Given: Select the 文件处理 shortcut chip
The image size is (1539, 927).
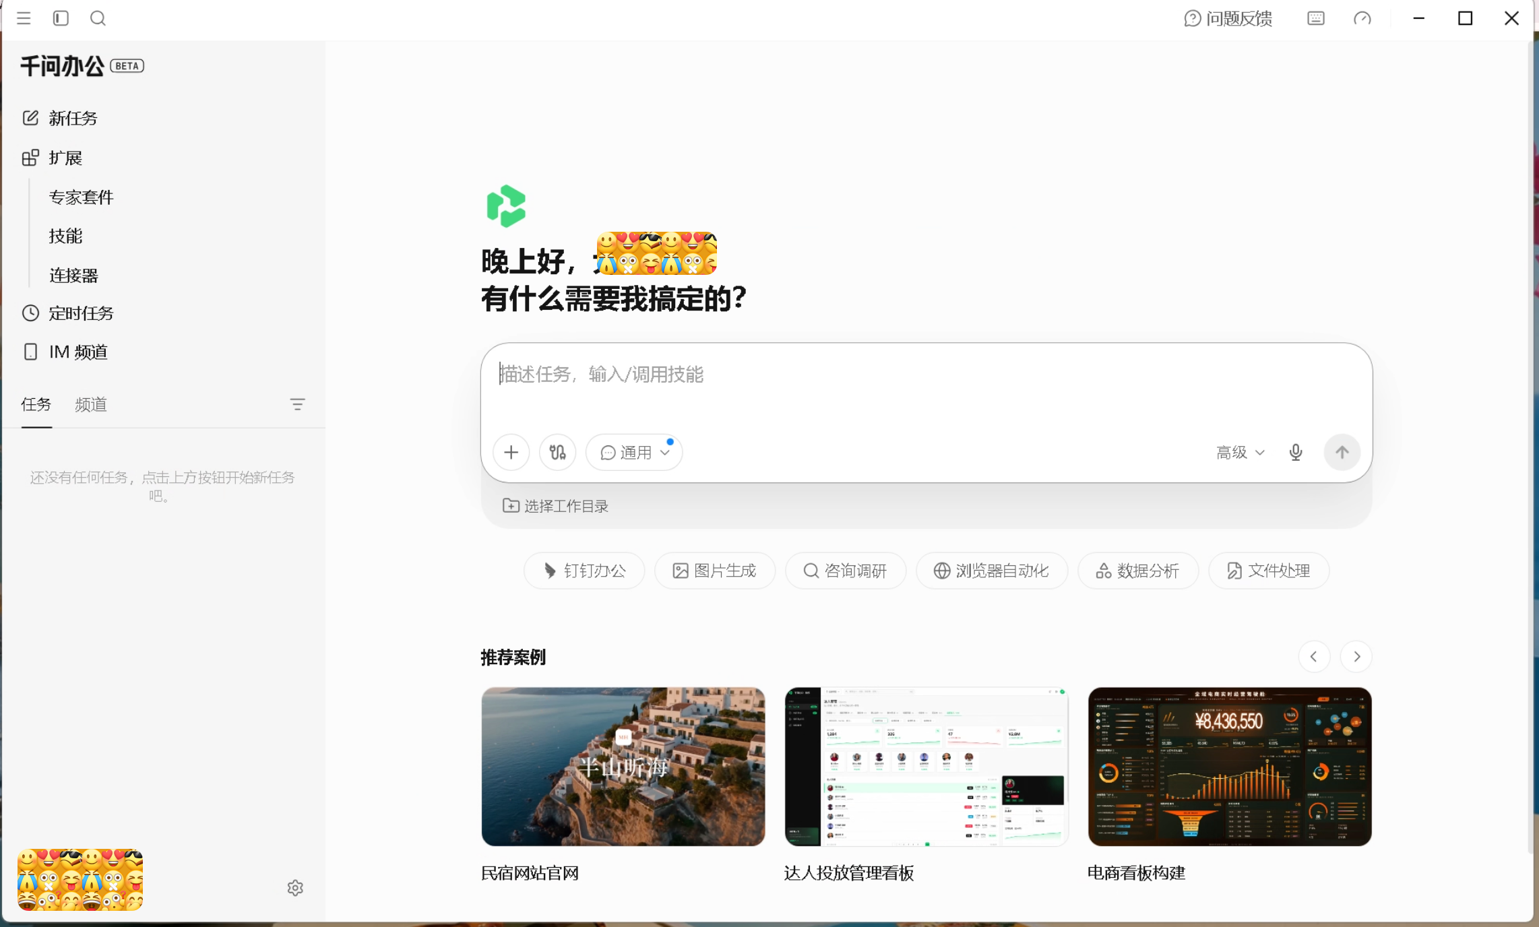Looking at the screenshot, I should (1269, 571).
